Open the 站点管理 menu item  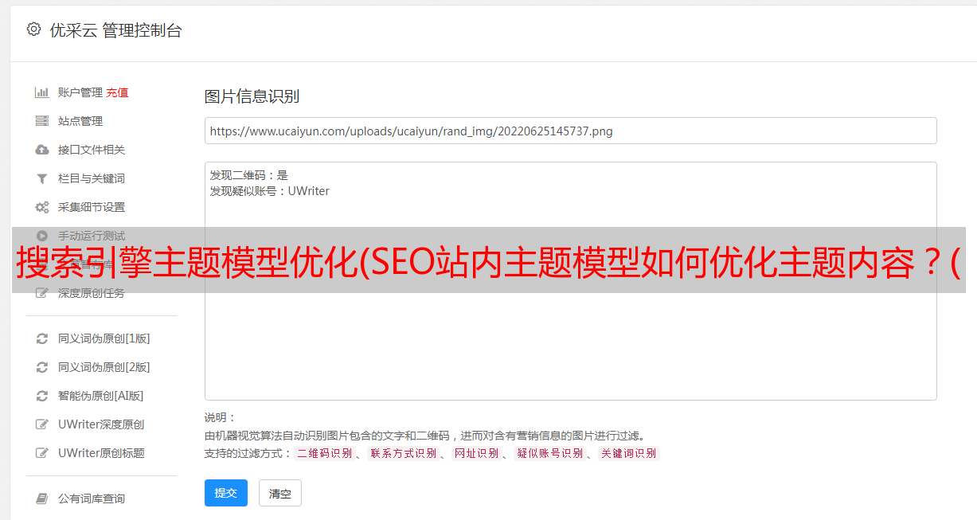[80, 121]
